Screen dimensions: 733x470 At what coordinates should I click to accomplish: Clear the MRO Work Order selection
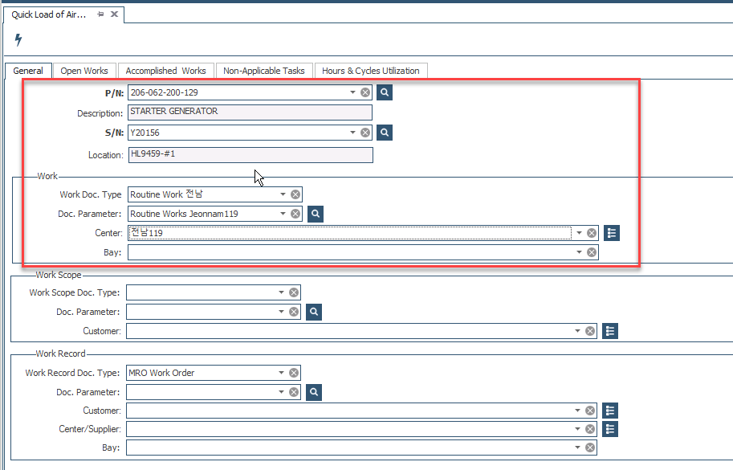point(294,373)
